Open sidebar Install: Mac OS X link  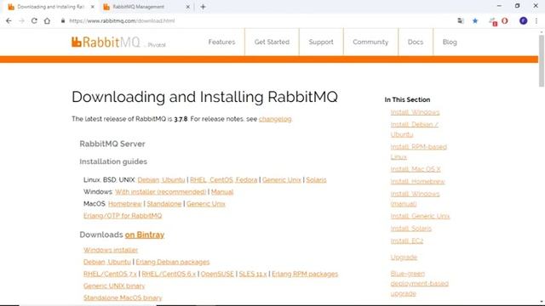tap(416, 169)
